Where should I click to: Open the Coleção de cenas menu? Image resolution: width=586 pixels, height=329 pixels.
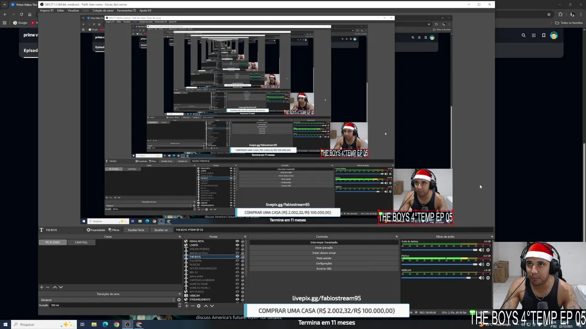[x=103, y=11]
